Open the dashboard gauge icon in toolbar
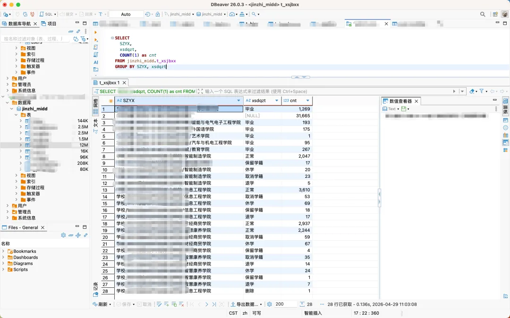Viewport: 510px width, 318px height. [x=233, y=14]
